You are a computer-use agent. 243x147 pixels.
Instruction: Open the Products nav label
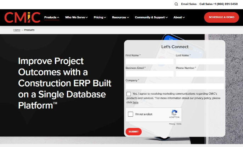[x=50, y=17]
